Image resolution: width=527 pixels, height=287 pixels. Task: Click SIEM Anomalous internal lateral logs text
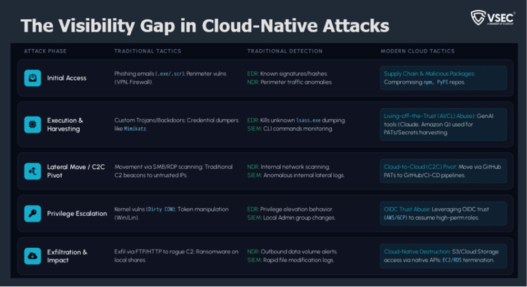pos(296,175)
